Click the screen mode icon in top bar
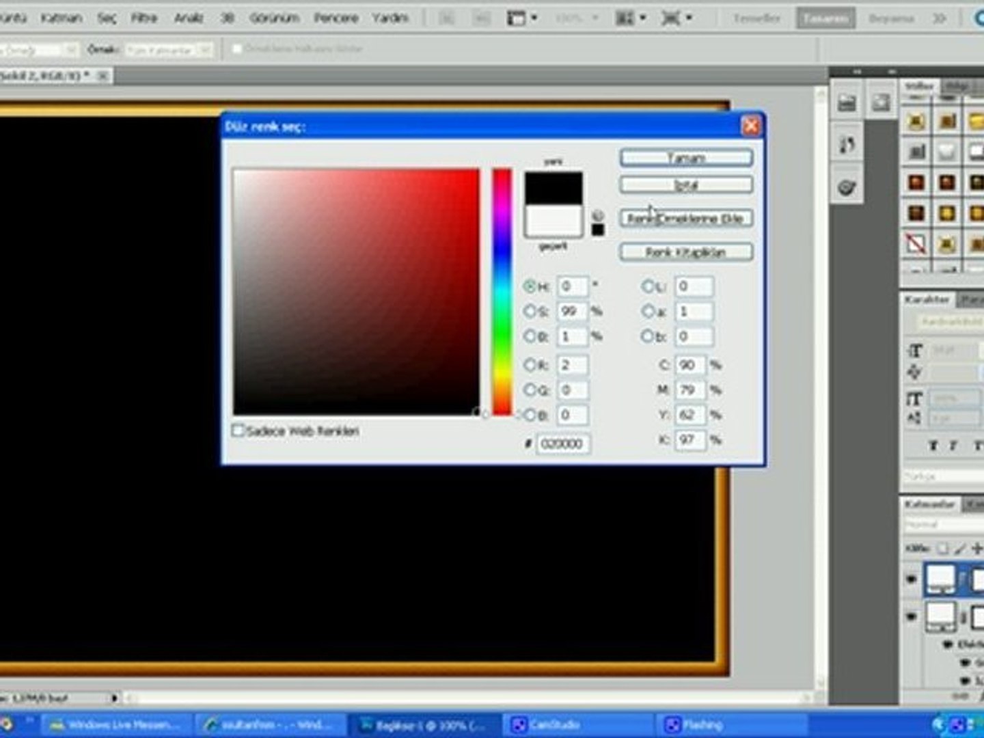 [x=671, y=18]
